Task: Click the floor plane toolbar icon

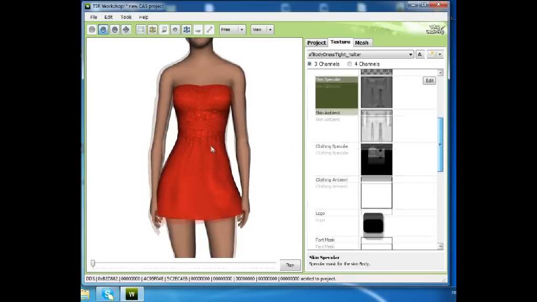Action: (198, 30)
